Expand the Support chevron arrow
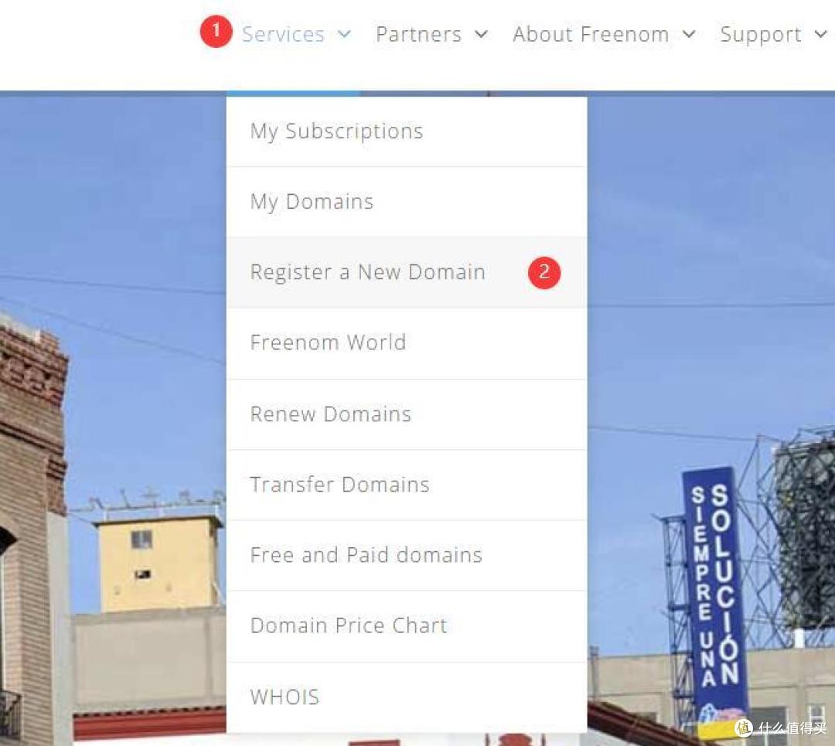 820,34
